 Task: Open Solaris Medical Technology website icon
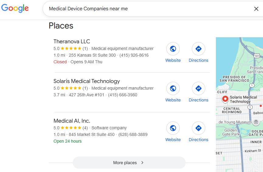(173, 88)
